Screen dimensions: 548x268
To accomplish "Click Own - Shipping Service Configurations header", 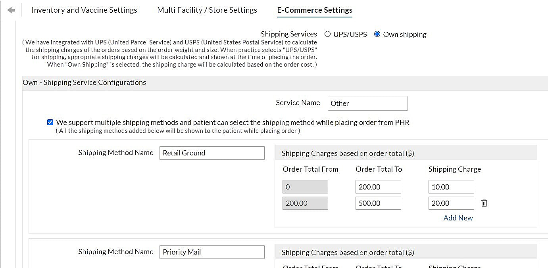I will 85,82.
